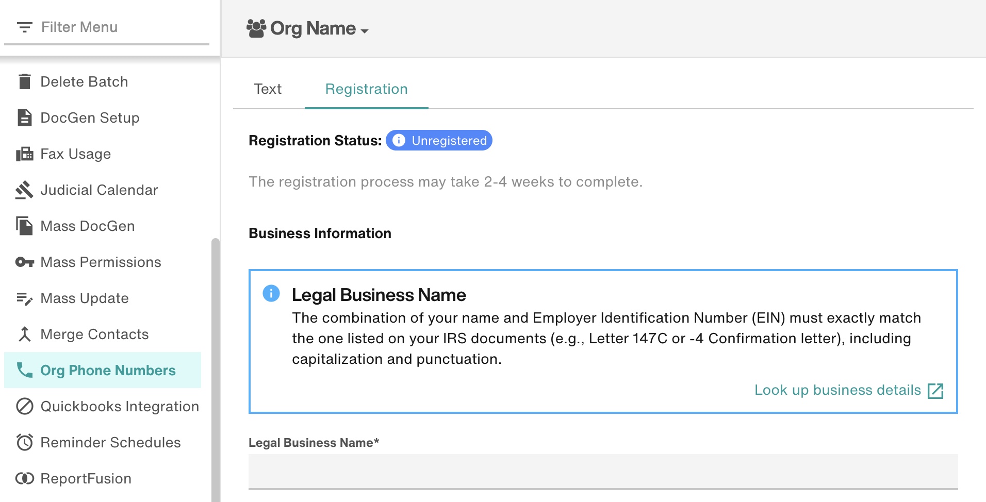Click the Reminder Schedules clock icon

(x=24, y=442)
